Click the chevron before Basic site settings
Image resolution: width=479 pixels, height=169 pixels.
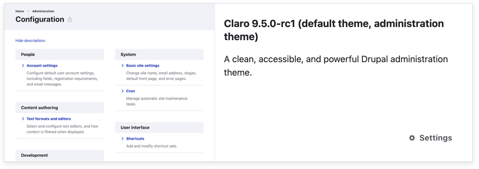(122, 66)
